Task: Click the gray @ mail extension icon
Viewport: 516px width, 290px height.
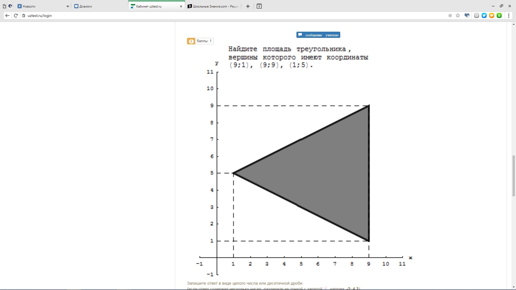Action: [476, 16]
